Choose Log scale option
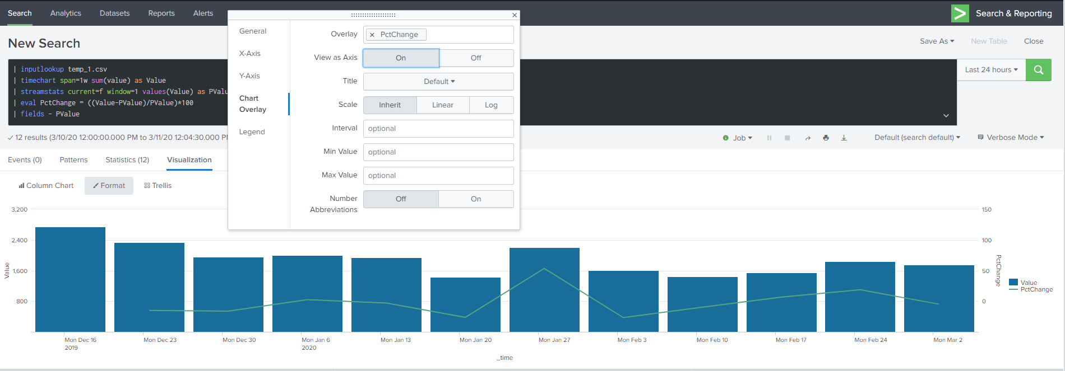 [x=491, y=105]
